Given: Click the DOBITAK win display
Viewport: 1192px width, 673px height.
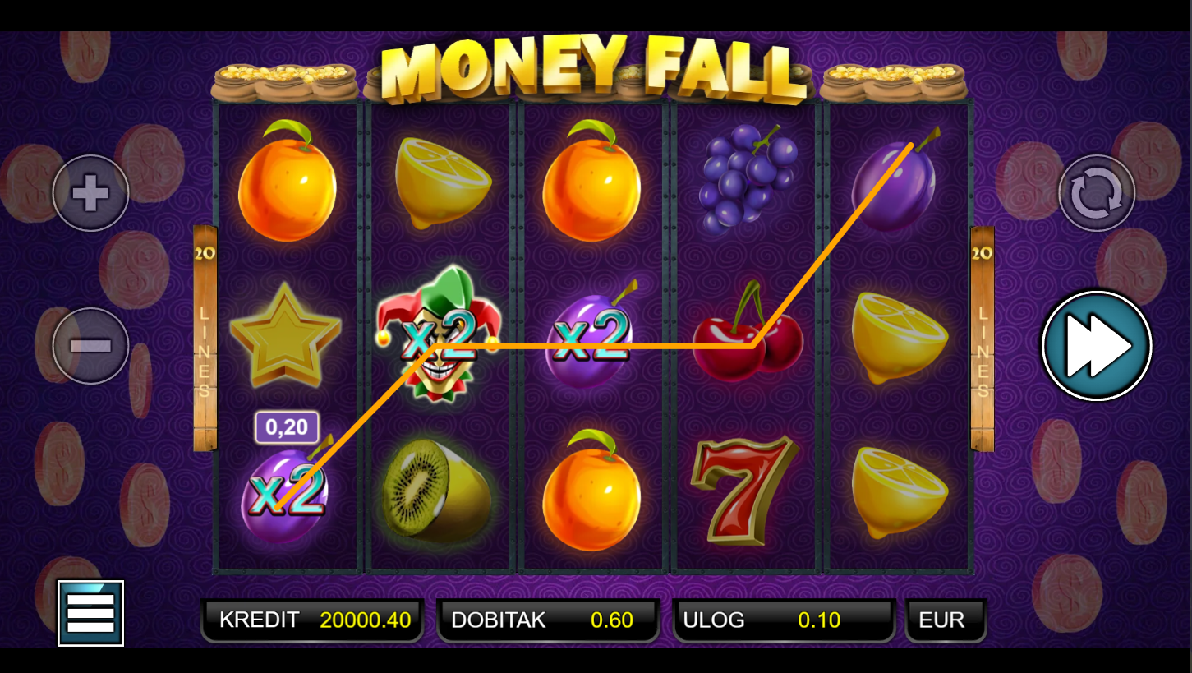Looking at the screenshot, I should pos(547,620).
